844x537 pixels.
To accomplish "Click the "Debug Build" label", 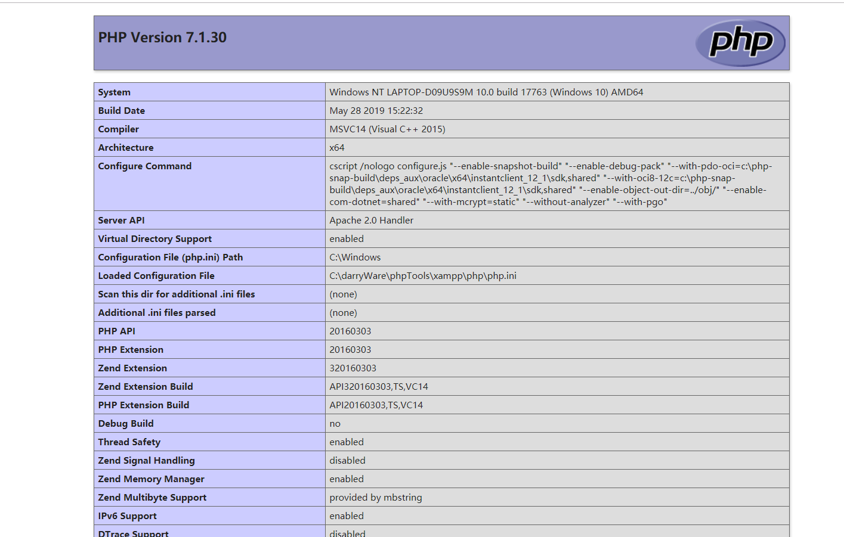I will coord(126,424).
